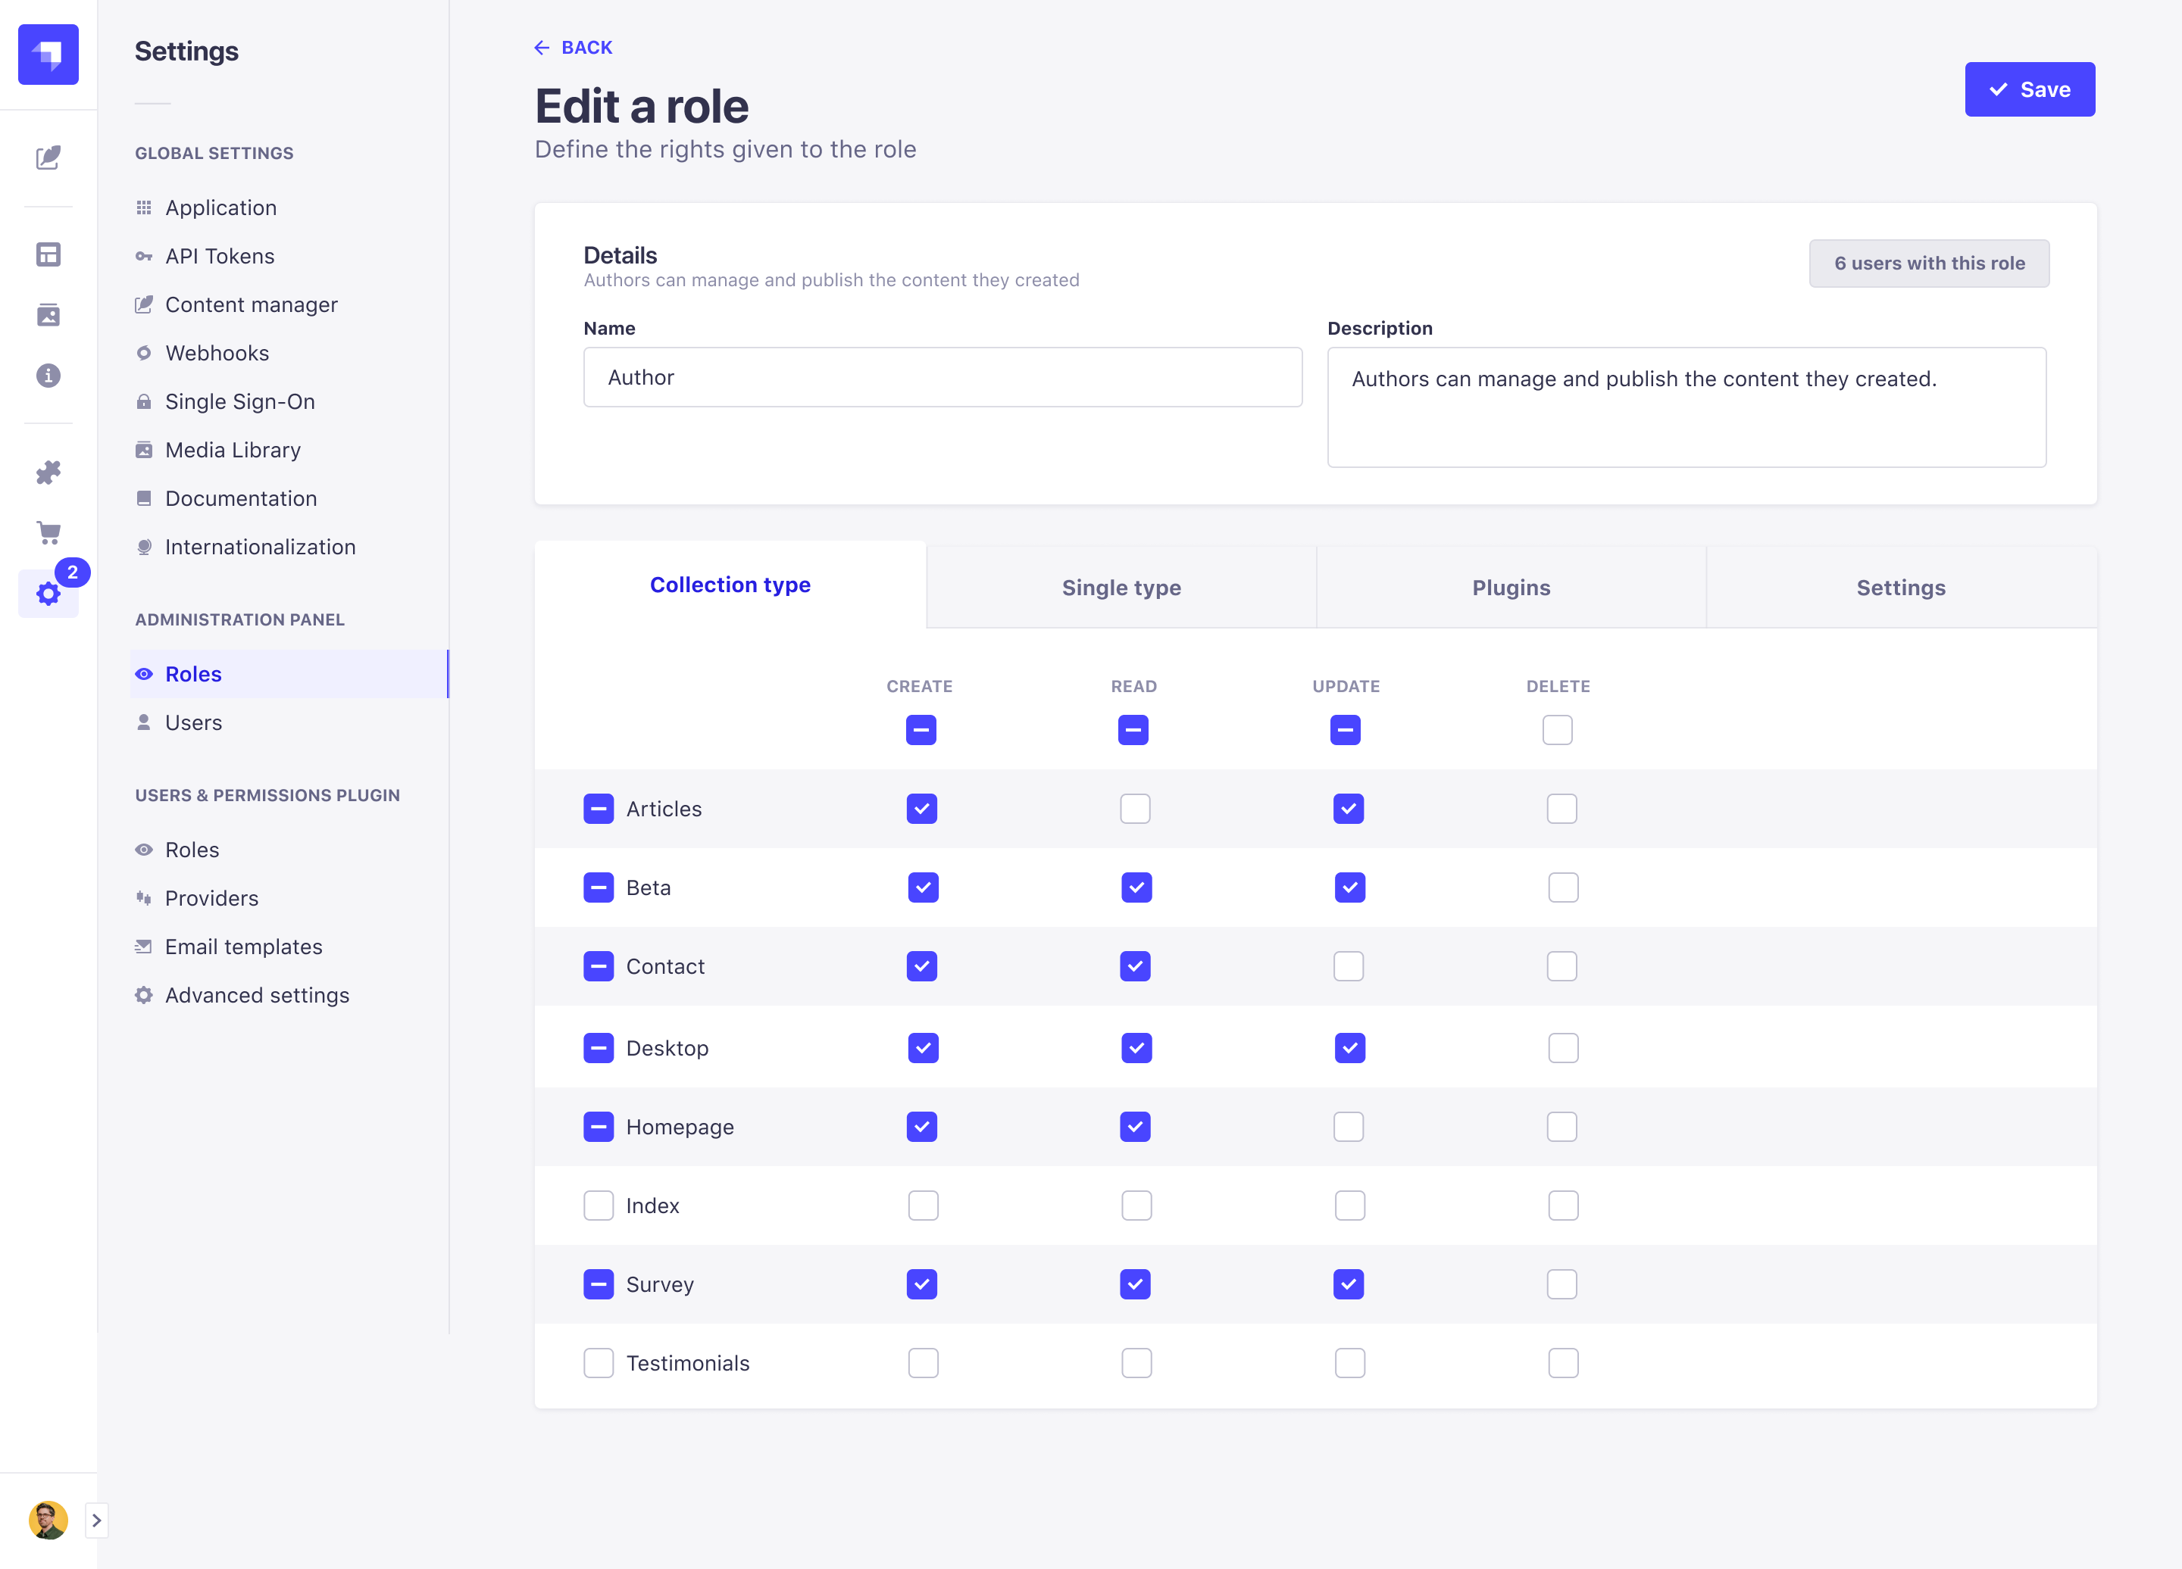Toggle the Index row checkbox
The width and height of the screenshot is (2182, 1569).
pyautogui.click(x=598, y=1206)
